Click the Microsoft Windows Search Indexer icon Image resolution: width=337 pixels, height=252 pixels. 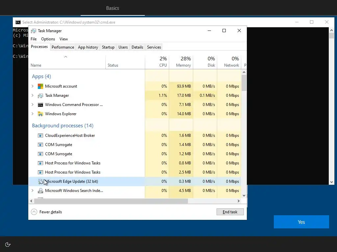tap(40, 191)
